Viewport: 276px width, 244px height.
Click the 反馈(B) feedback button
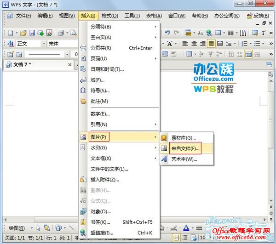[x=258, y=16]
